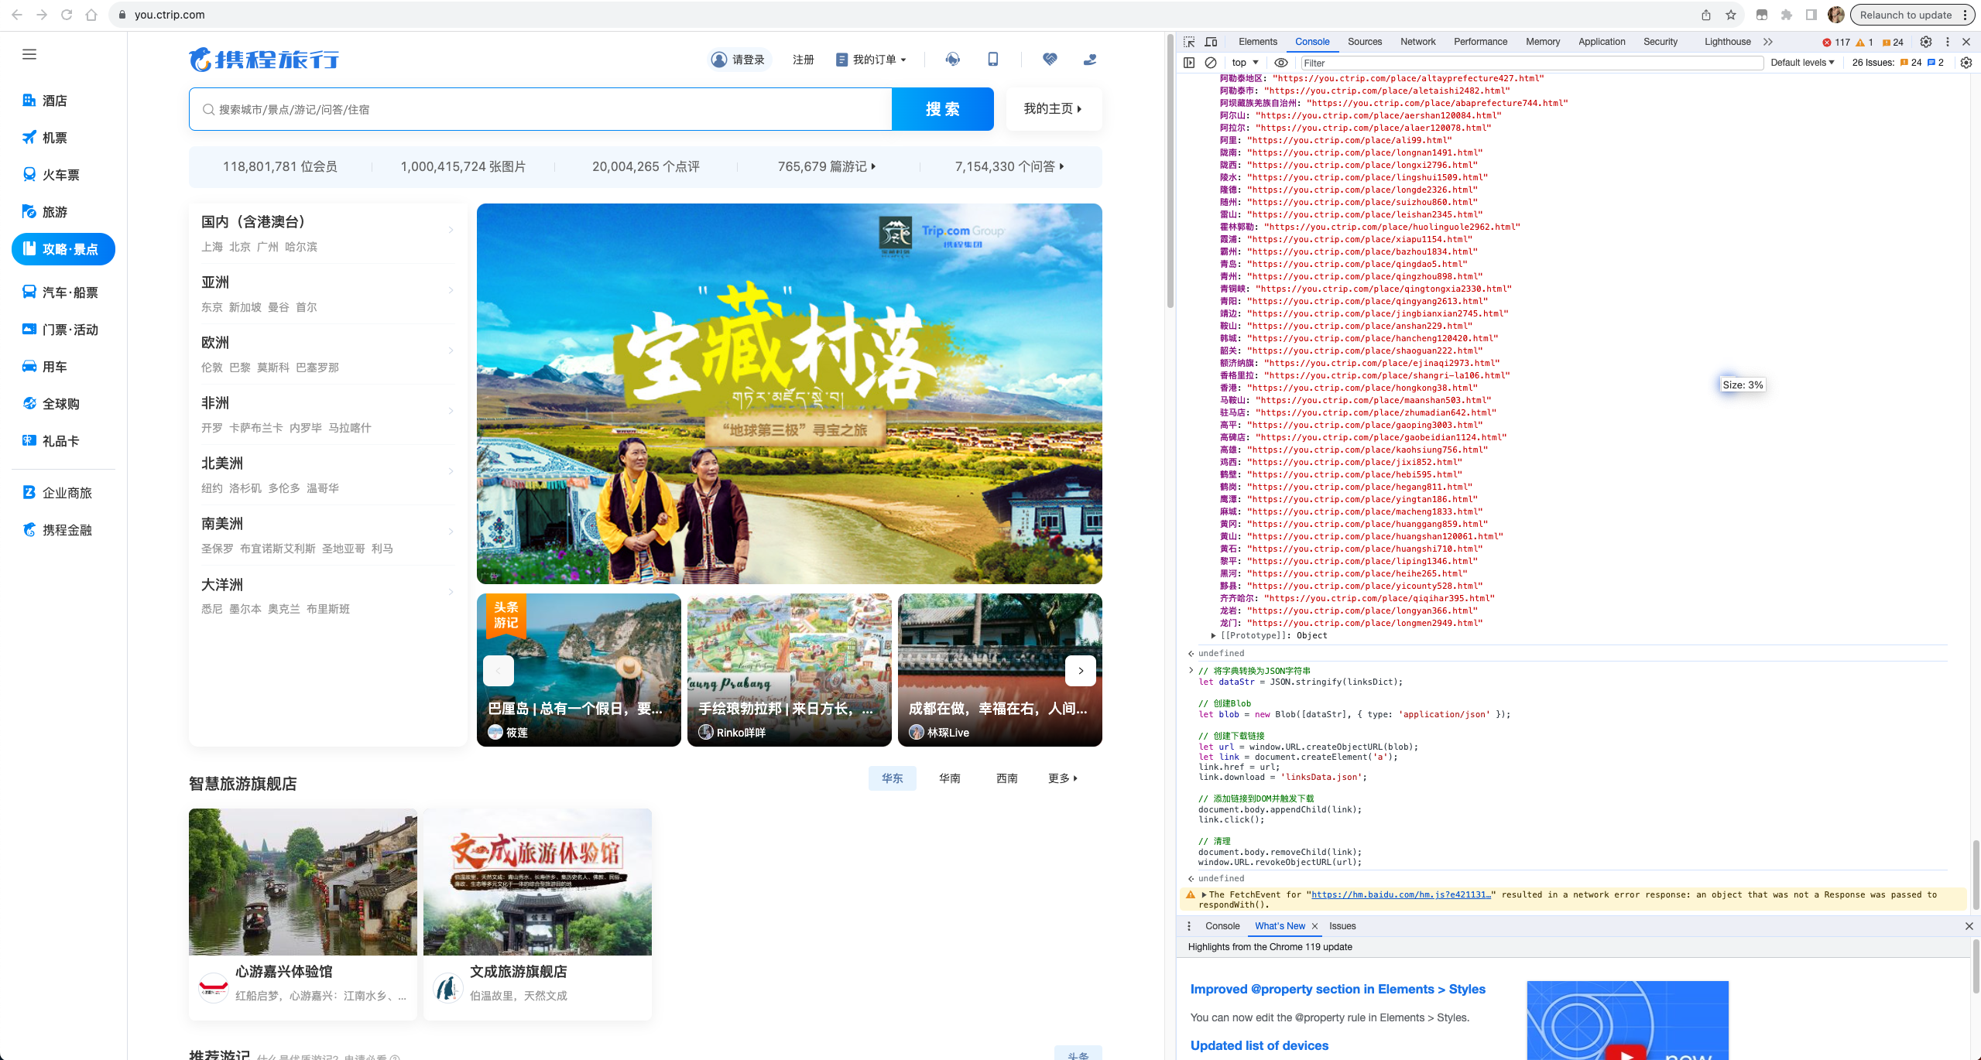1981x1060 pixels.
Task: Open the 携程金融 sidebar item
Action: 57,530
